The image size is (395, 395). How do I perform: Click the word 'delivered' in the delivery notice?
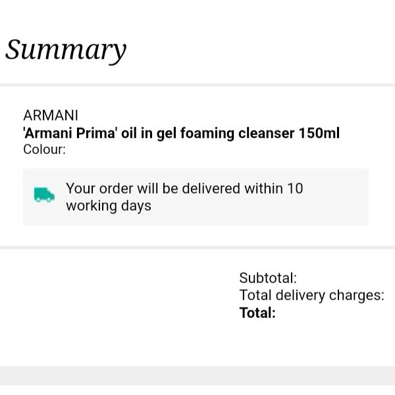211,188
